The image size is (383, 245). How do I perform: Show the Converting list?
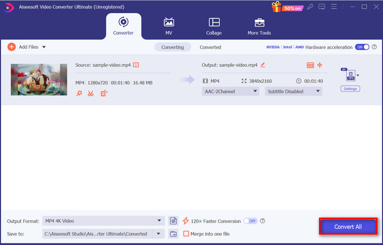(x=173, y=47)
